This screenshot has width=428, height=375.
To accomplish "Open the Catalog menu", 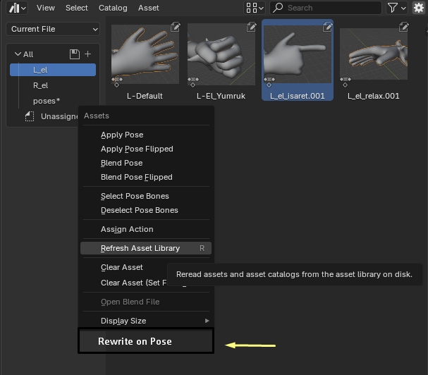I will tap(113, 8).
